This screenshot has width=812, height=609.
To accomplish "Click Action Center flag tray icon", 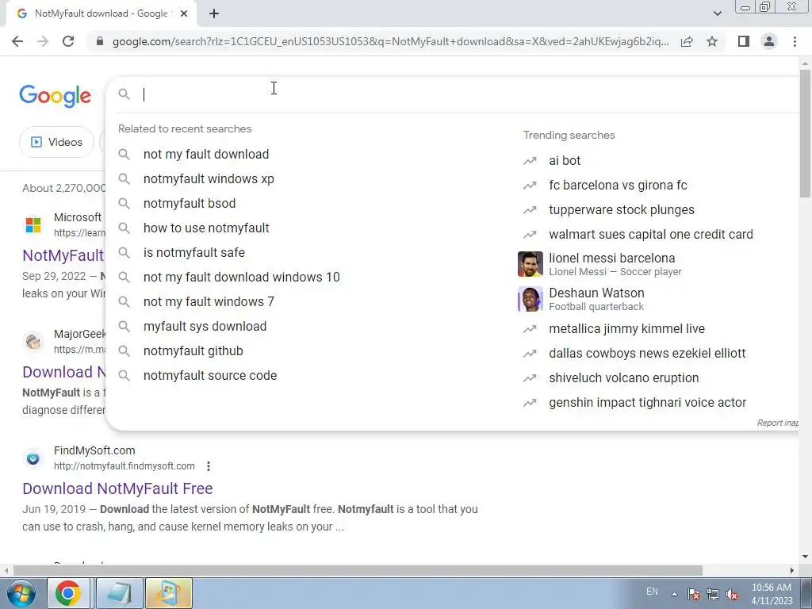I will click(694, 594).
